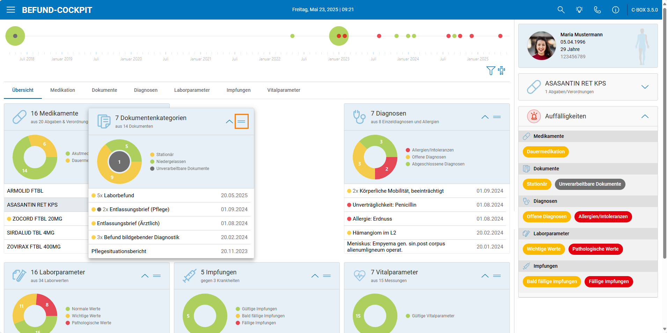This screenshot has height=333, width=667.
Task: Click the phone contact icon
Action: pyautogui.click(x=598, y=10)
